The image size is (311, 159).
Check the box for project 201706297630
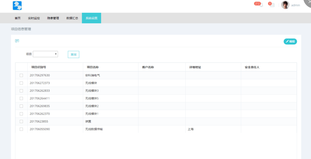(21, 75)
